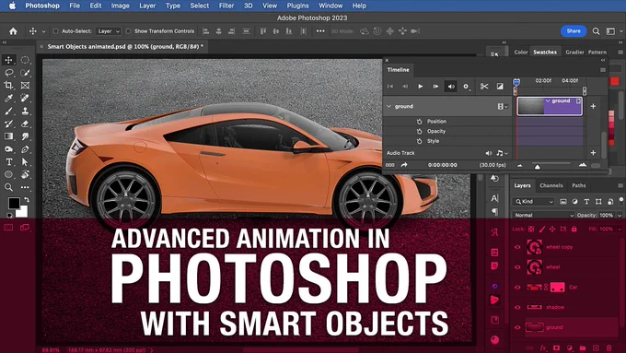The width and height of the screenshot is (626, 353).
Task: Toggle Position keyframe stopwatch
Action: [419, 121]
